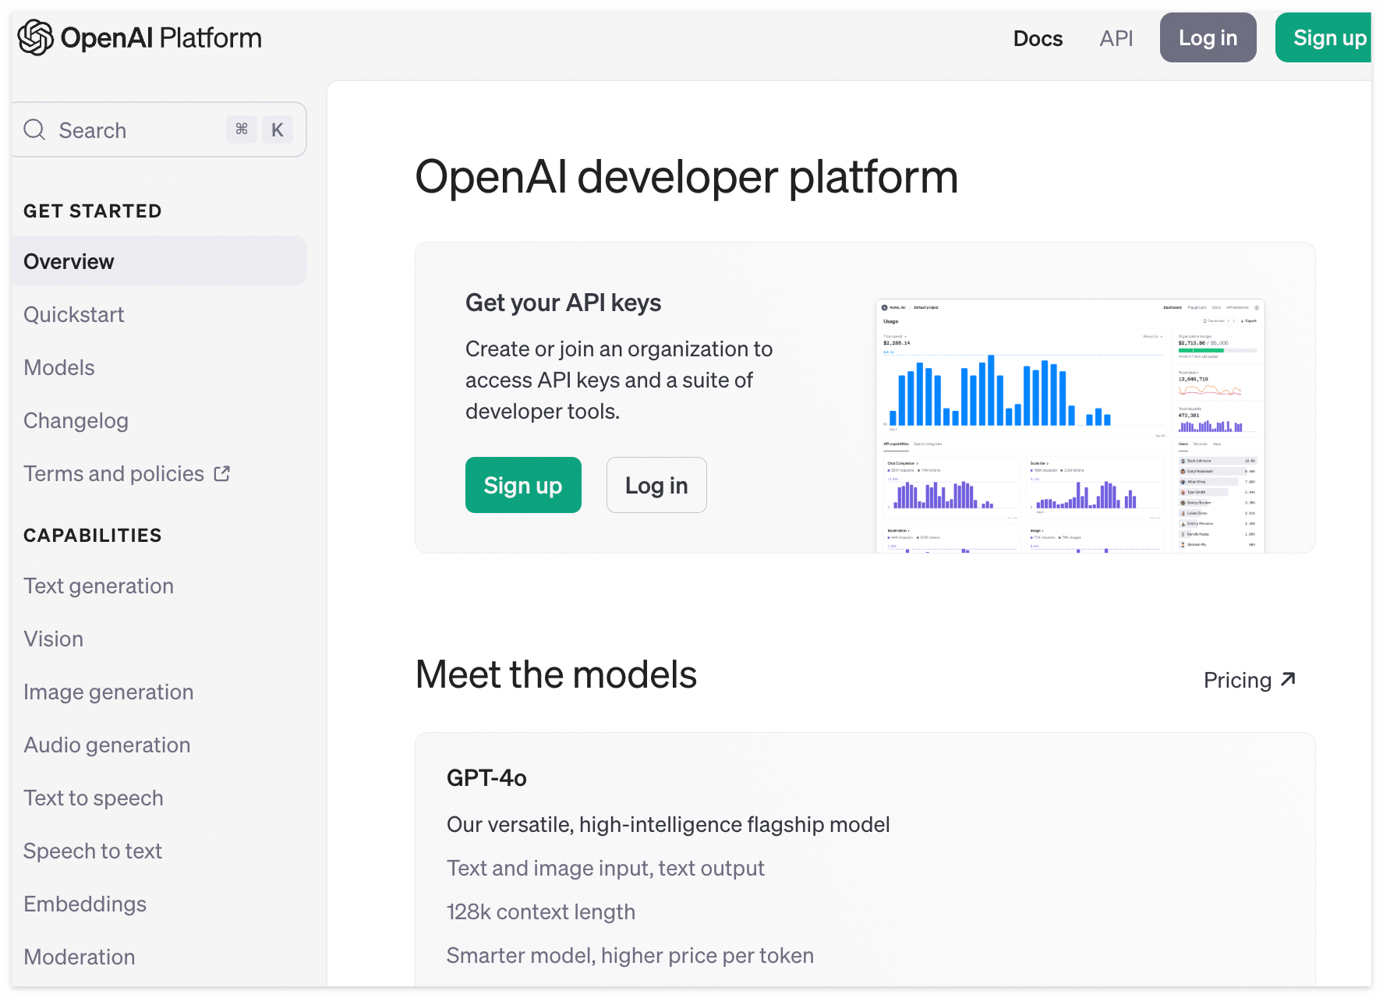Open the API tab in header
Viewport: 1383px width, 998px height.
coord(1116,38)
